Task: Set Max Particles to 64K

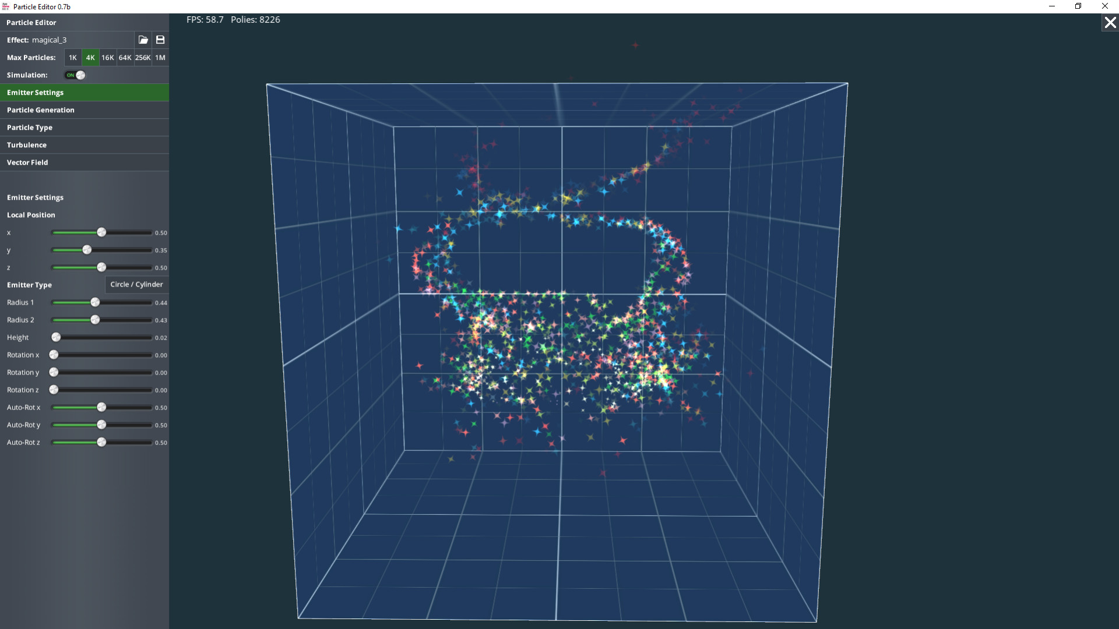Action: pos(124,58)
